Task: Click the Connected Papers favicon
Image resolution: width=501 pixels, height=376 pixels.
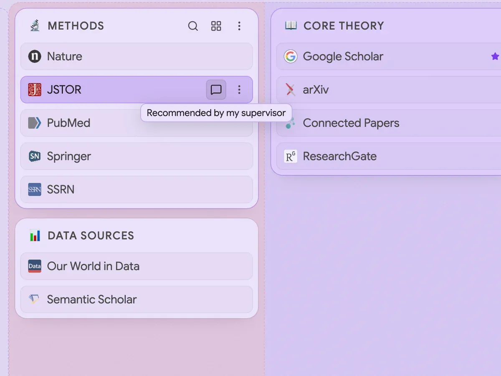Action: click(x=291, y=123)
